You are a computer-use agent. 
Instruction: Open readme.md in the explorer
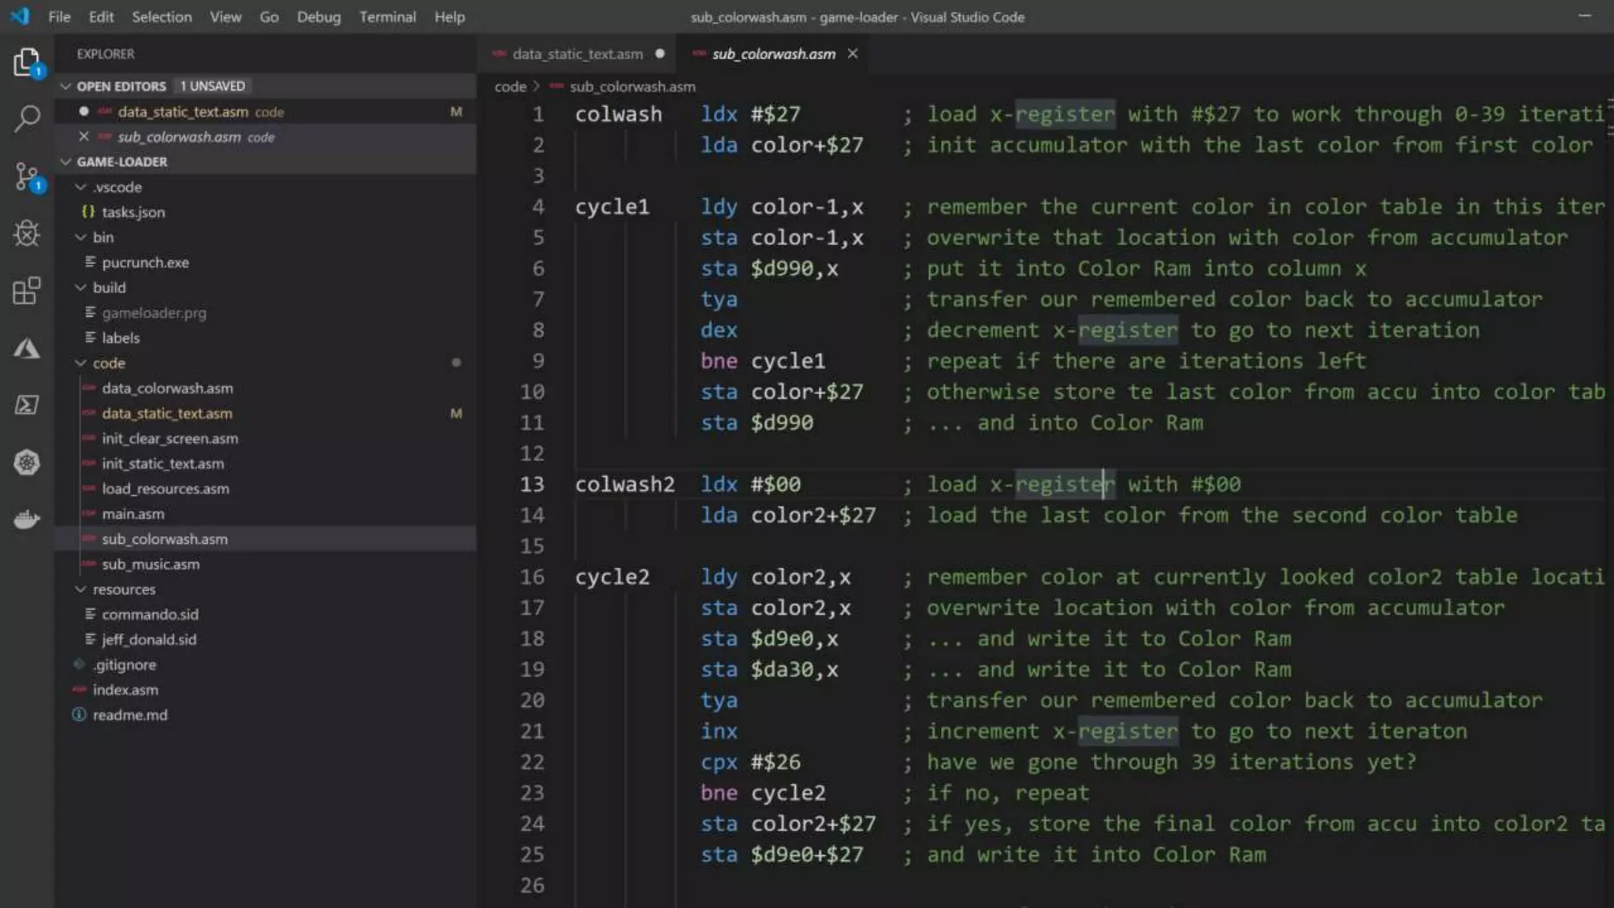point(130,715)
